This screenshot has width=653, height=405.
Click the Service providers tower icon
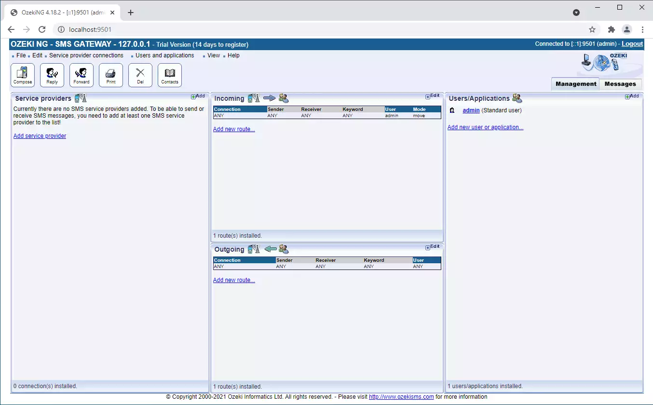pyautogui.click(x=81, y=98)
